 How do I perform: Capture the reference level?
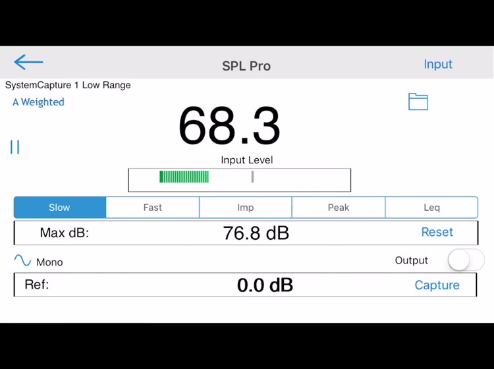[x=437, y=285]
